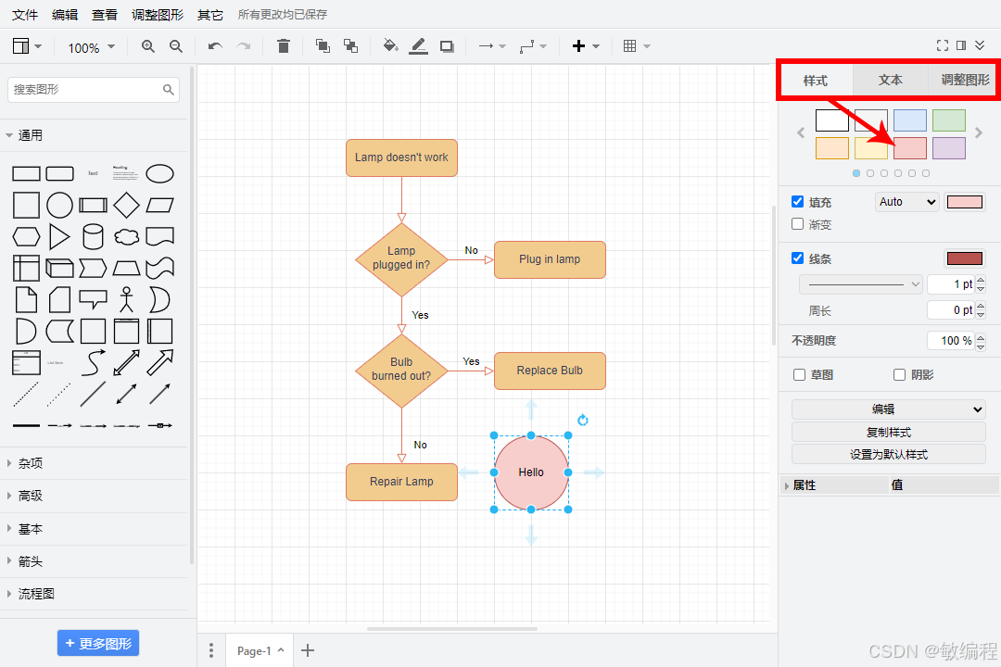Pick the light green style swatch
The height and width of the screenshot is (667, 1001).
(949, 120)
